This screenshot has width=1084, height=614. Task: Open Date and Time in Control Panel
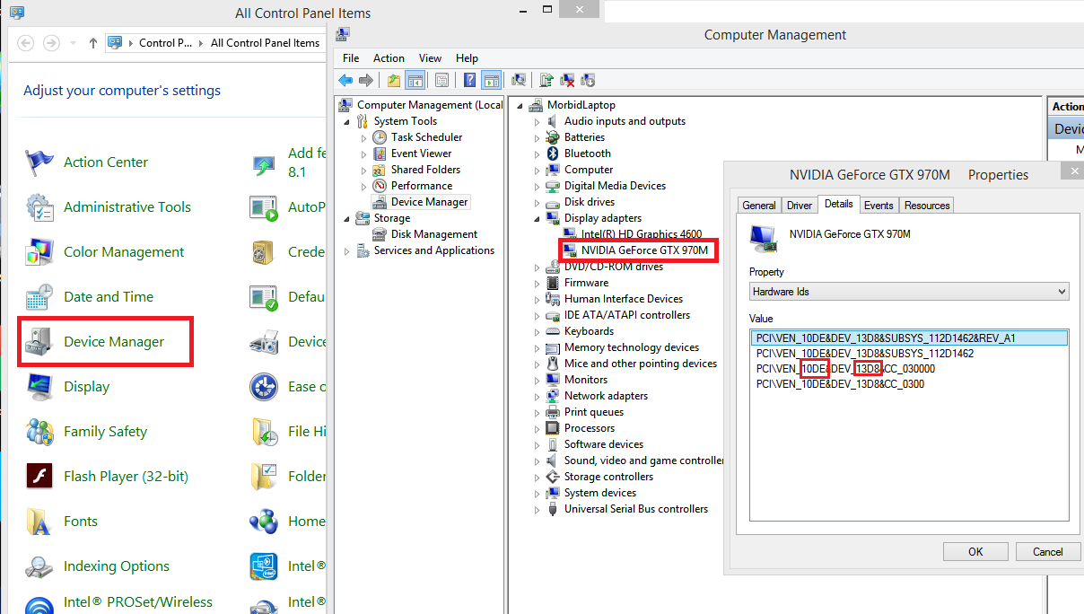coord(109,297)
